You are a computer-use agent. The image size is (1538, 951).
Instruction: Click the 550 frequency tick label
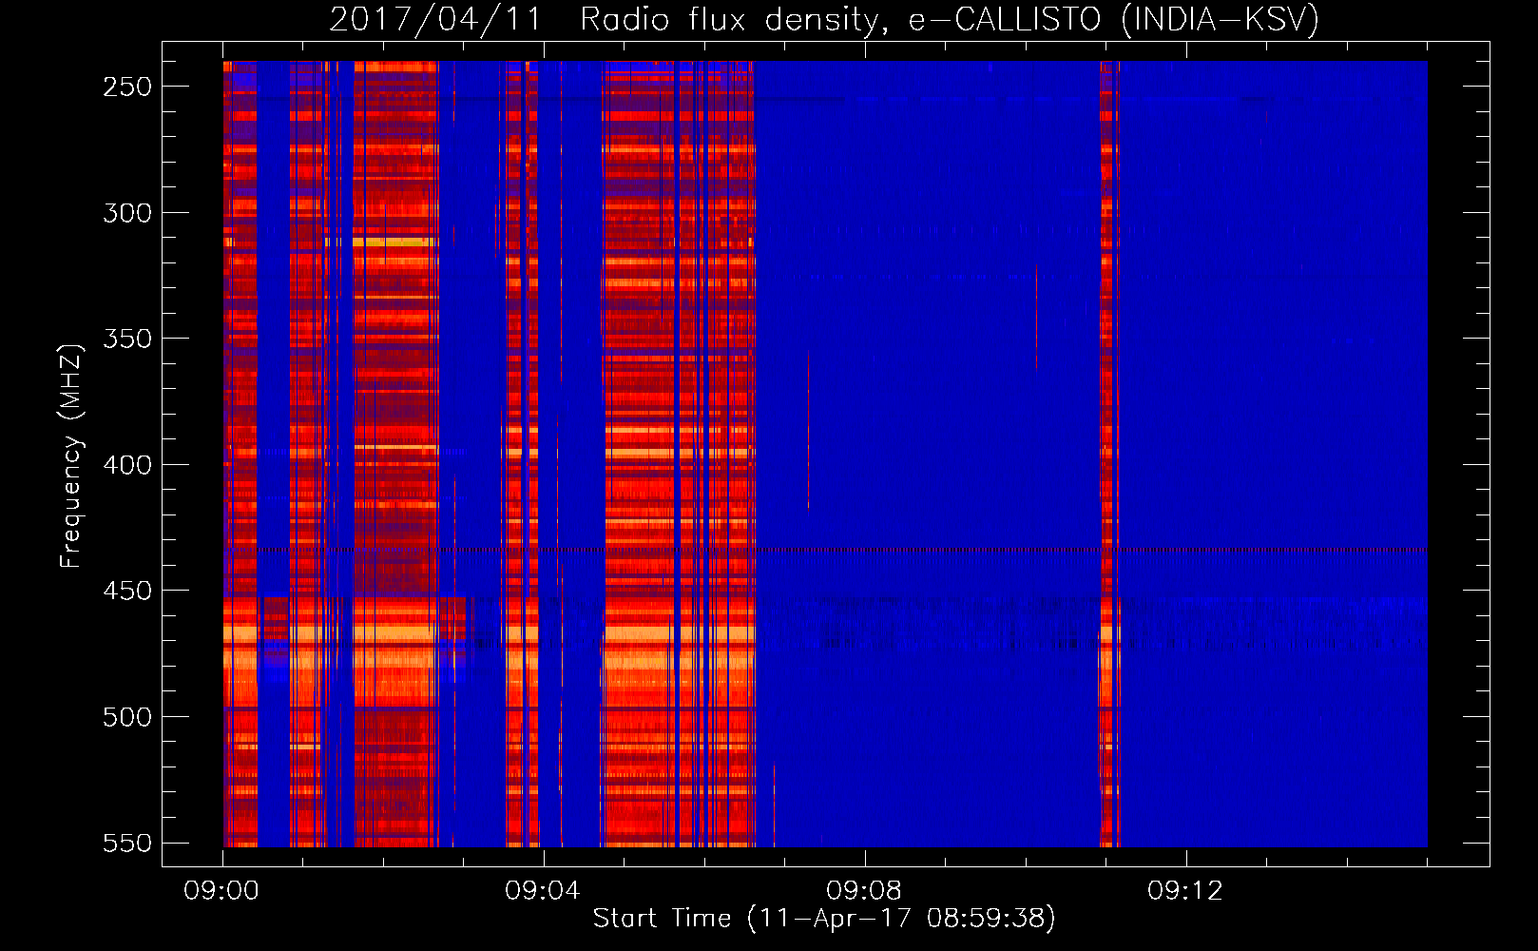pyautogui.click(x=127, y=843)
